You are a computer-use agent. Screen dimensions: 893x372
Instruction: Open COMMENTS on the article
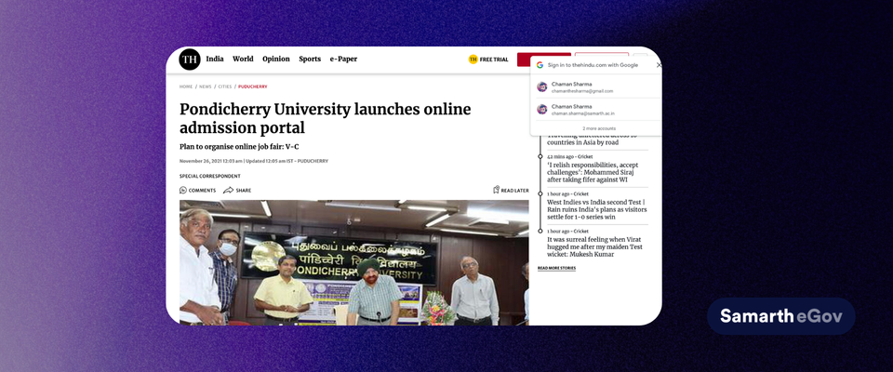pos(197,191)
